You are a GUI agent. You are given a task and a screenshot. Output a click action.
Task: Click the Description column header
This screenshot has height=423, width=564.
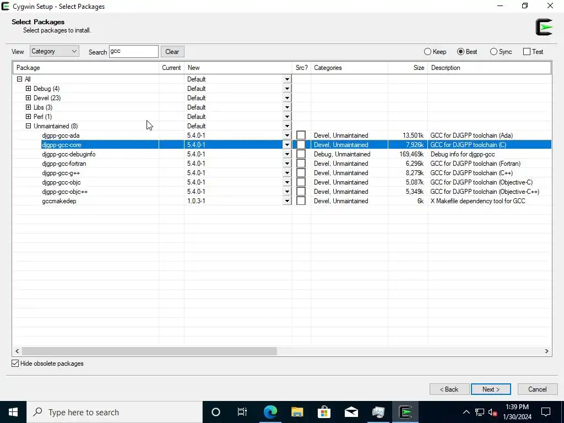point(489,68)
